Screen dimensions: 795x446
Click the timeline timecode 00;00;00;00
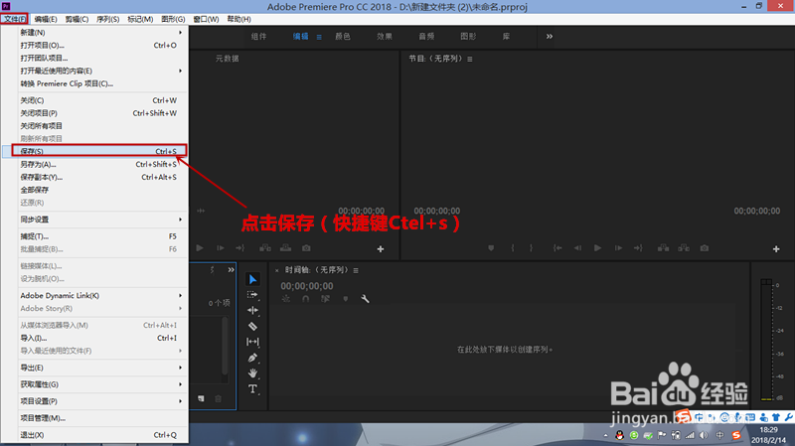[x=307, y=286]
